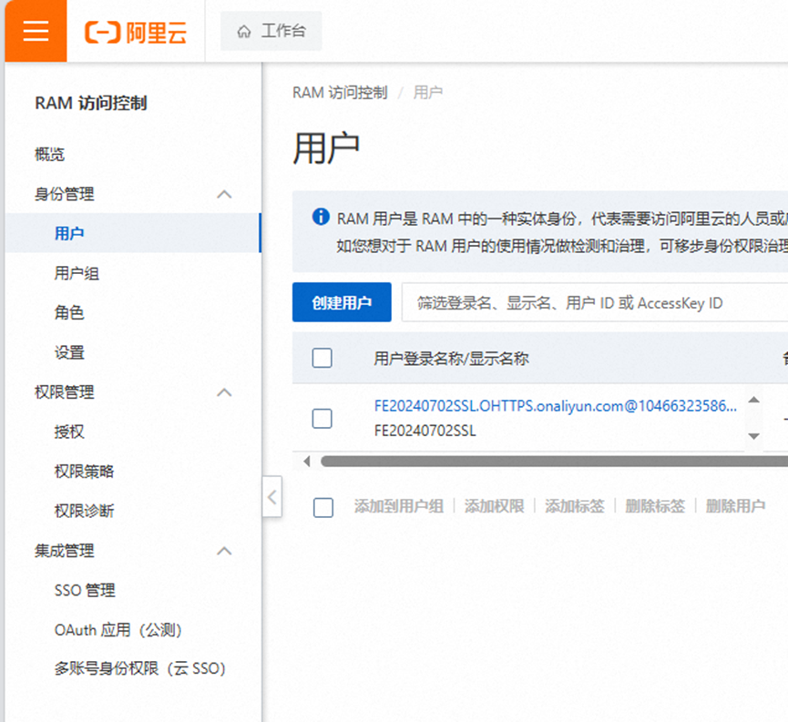Open the 工作台 button in top bar
The height and width of the screenshot is (722, 788).
tap(271, 31)
